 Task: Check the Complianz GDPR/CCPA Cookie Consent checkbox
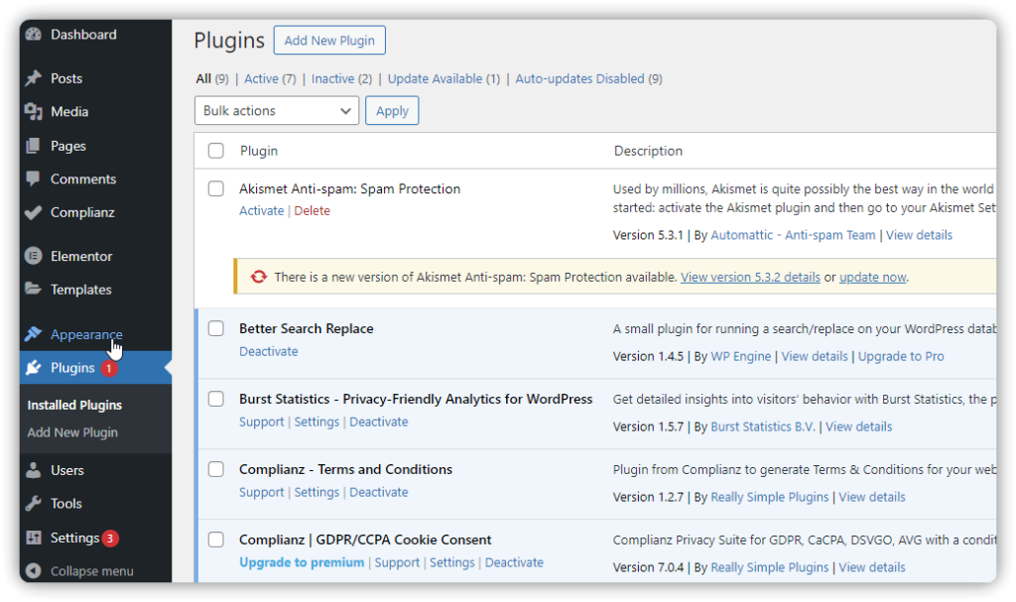(x=215, y=540)
